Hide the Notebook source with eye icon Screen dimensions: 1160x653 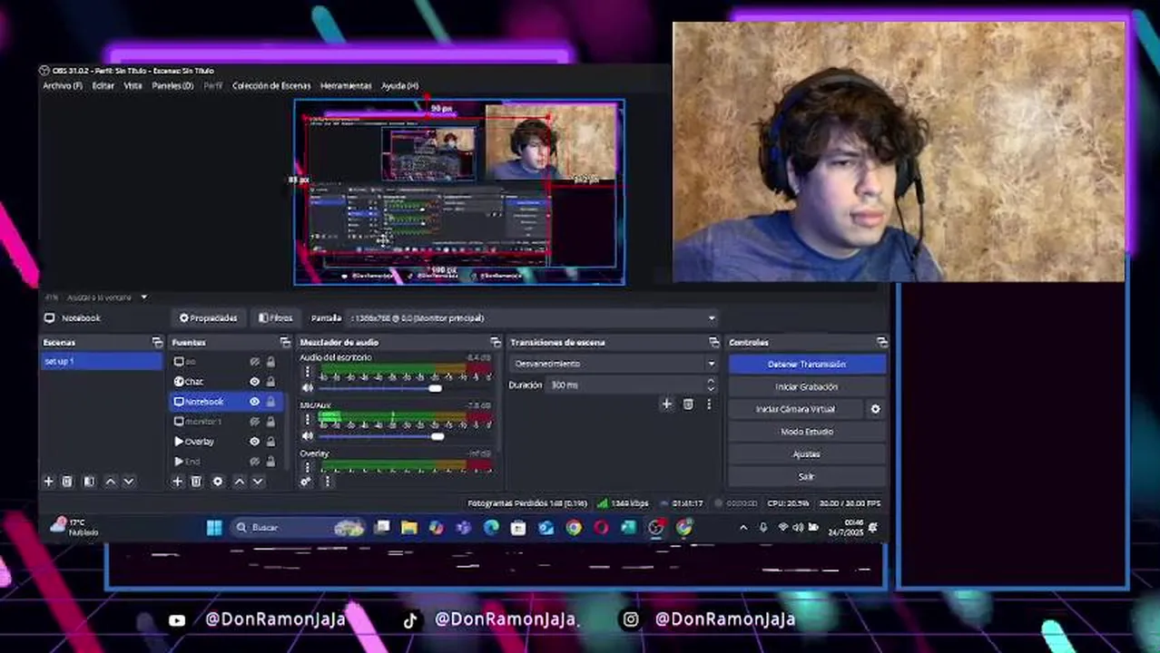point(254,402)
